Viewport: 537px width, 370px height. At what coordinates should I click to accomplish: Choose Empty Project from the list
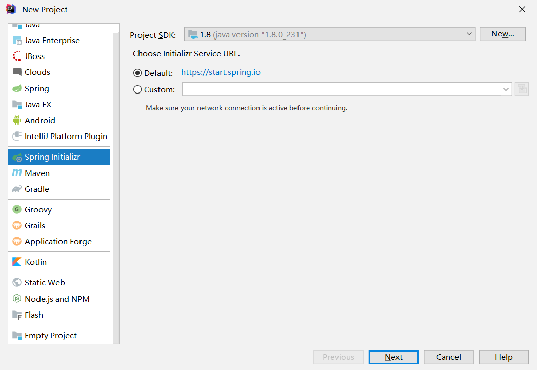[50, 335]
